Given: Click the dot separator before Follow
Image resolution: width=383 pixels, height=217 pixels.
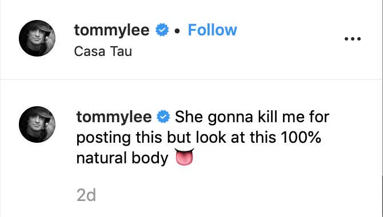Looking at the screenshot, I should click(178, 31).
